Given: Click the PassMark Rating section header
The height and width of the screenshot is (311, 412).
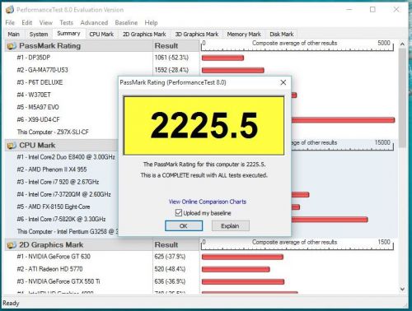Looking at the screenshot, I should click(79, 46).
